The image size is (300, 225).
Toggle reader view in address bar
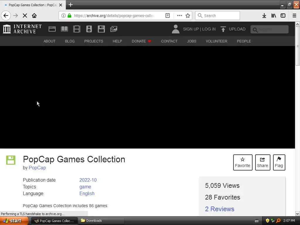point(167,16)
